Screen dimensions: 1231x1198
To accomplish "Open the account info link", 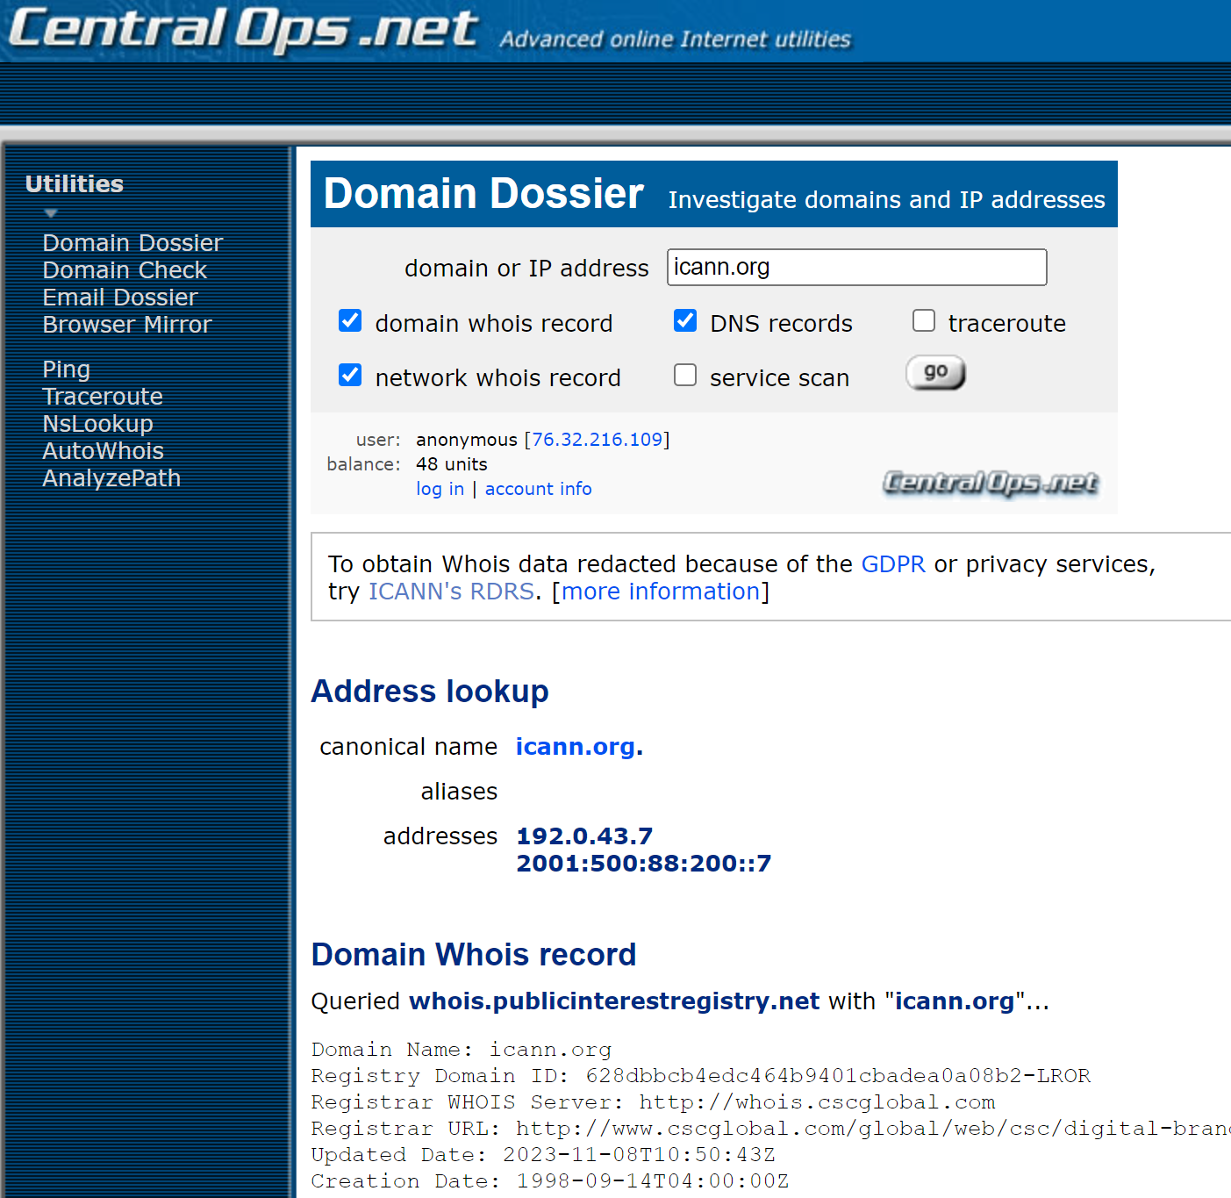I will pyautogui.click(x=538, y=489).
